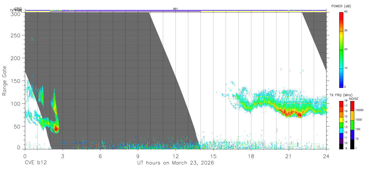The height and width of the screenshot is (169, 367).
Task: Select the TX FRQ color scale bar
Action: 341,125
